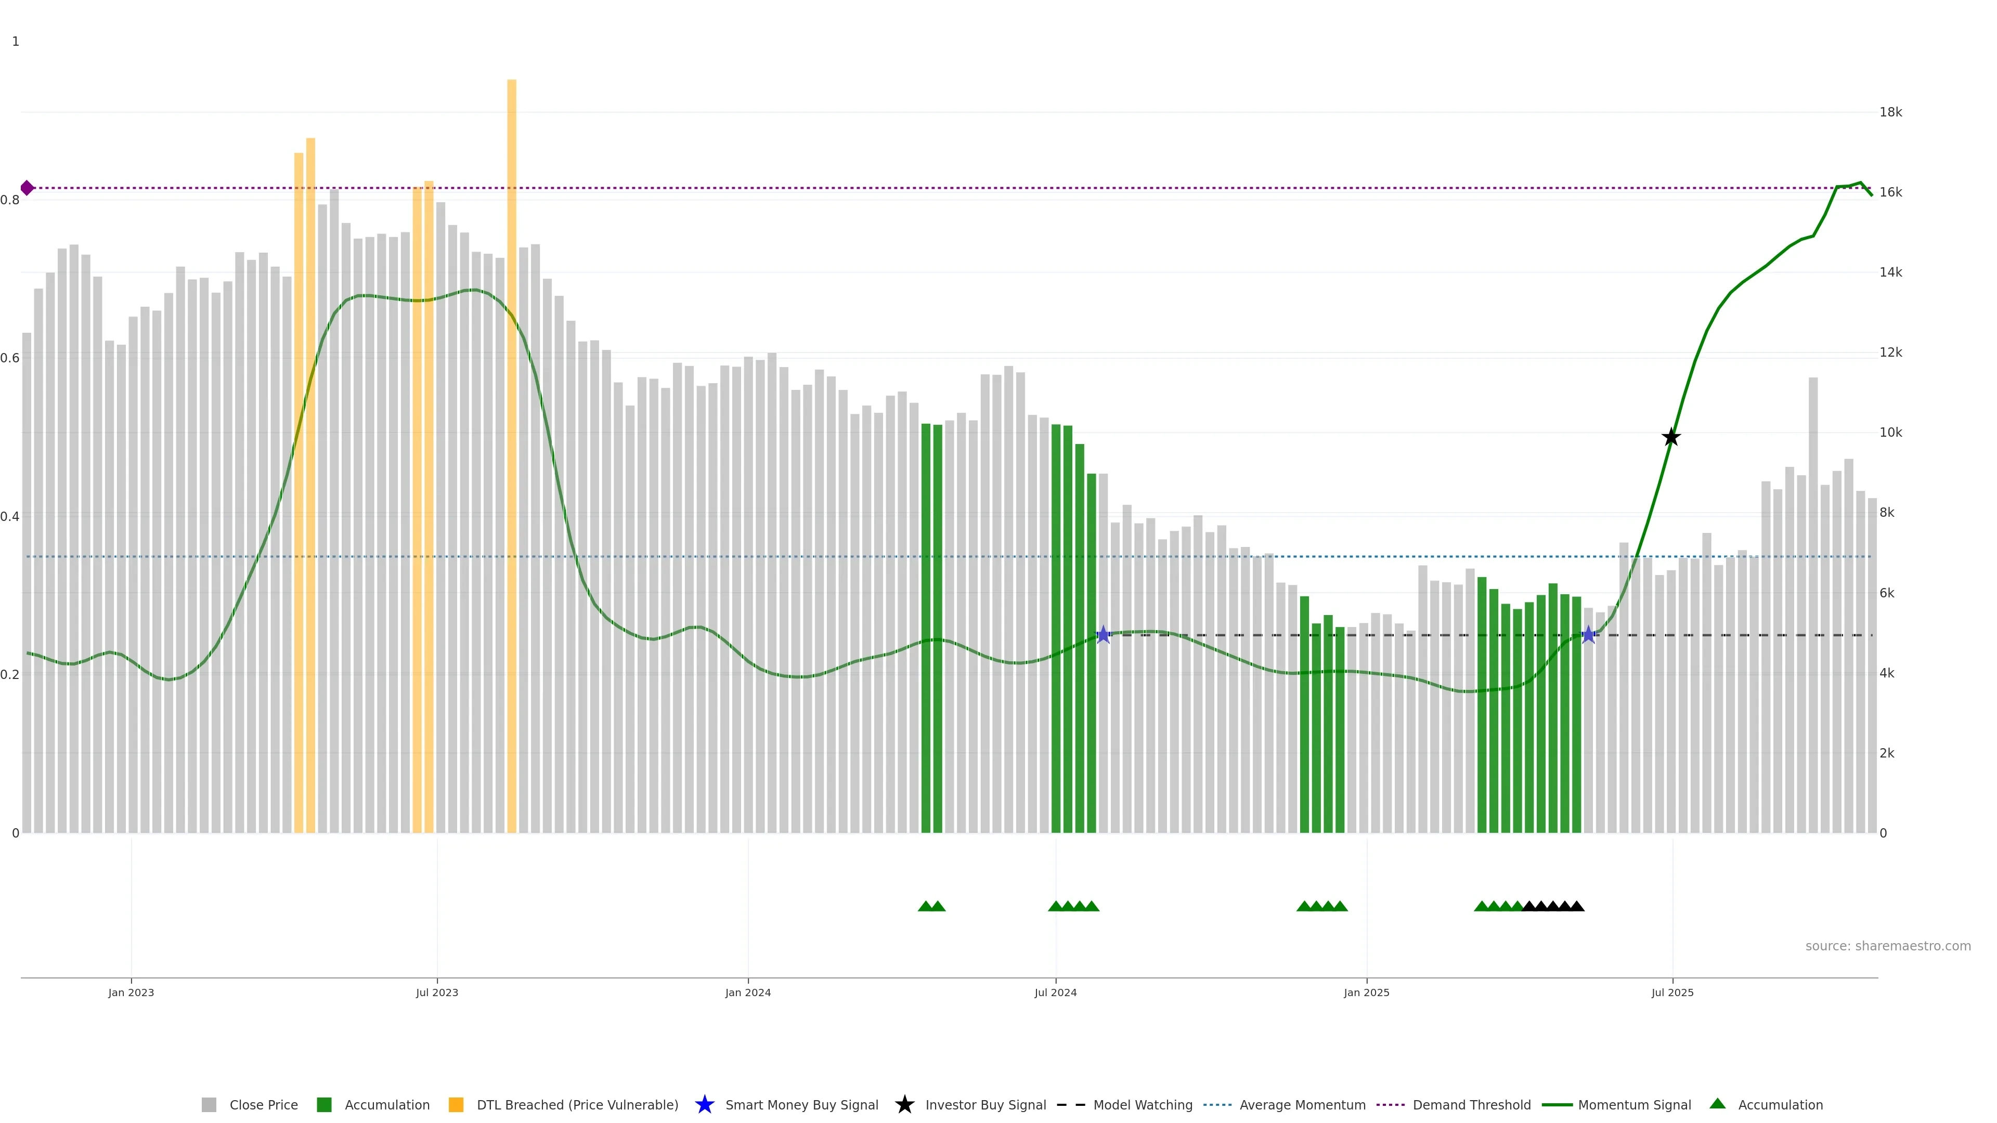
Task: Click the first Smart Money star near Jul 2024
Action: coord(1103,635)
